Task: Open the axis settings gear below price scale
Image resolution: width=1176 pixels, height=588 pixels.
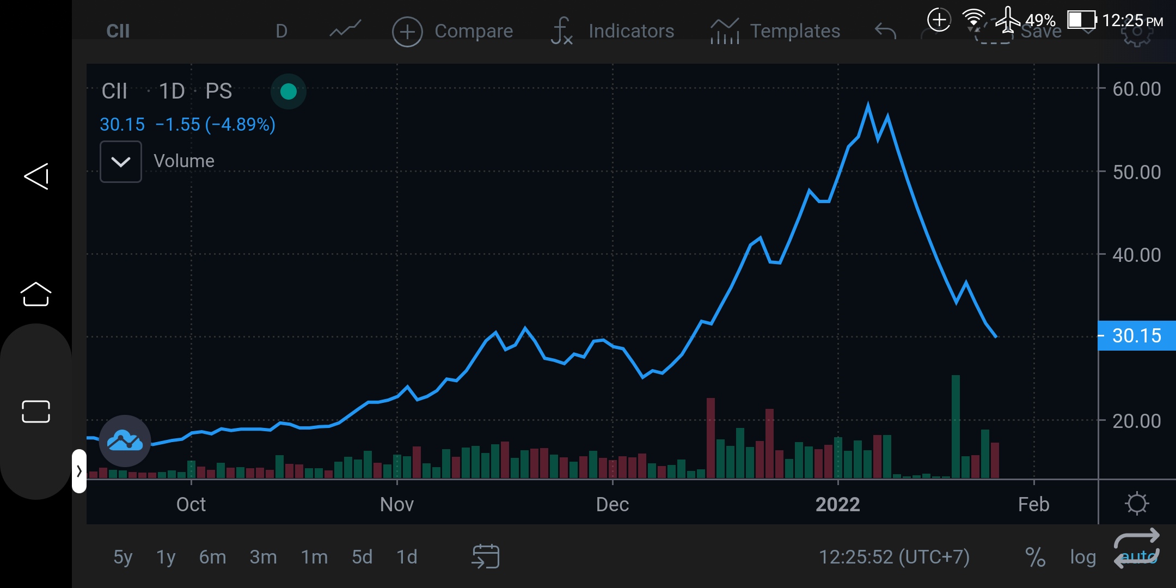Action: [1137, 503]
